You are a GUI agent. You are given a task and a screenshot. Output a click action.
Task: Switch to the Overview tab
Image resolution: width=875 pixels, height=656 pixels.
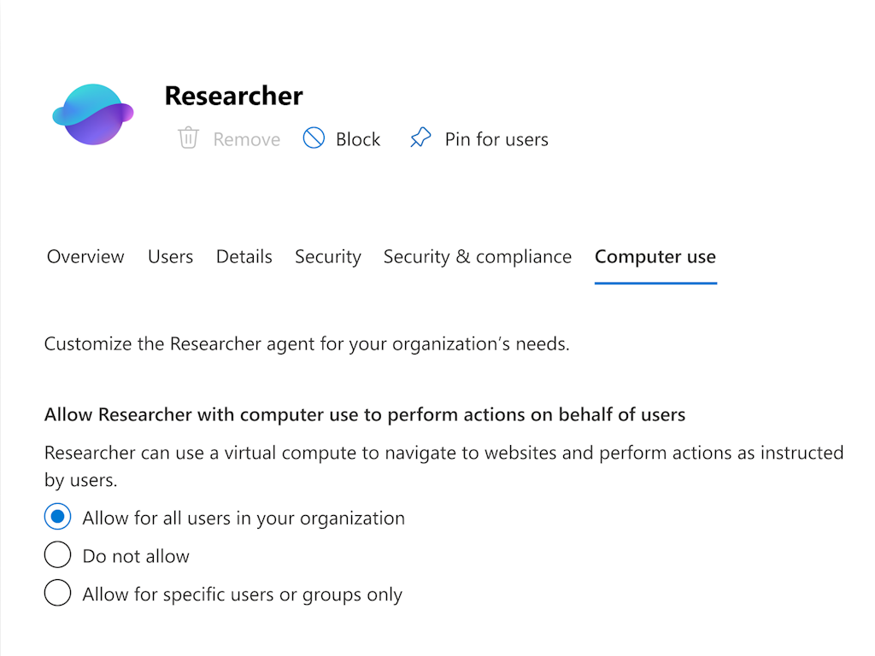(85, 256)
